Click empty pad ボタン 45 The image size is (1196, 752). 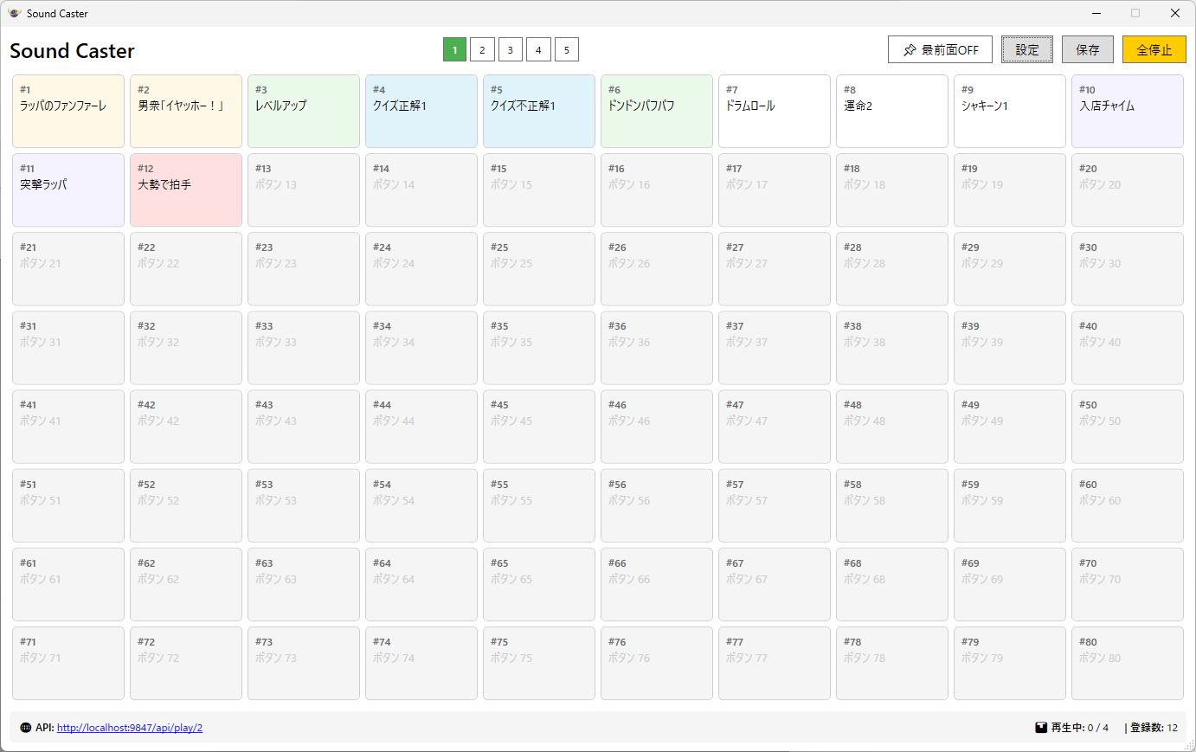click(x=538, y=426)
